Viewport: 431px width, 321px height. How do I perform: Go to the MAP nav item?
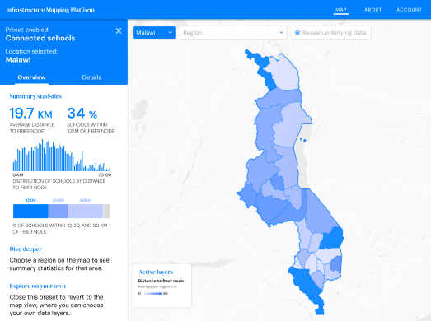click(x=341, y=10)
